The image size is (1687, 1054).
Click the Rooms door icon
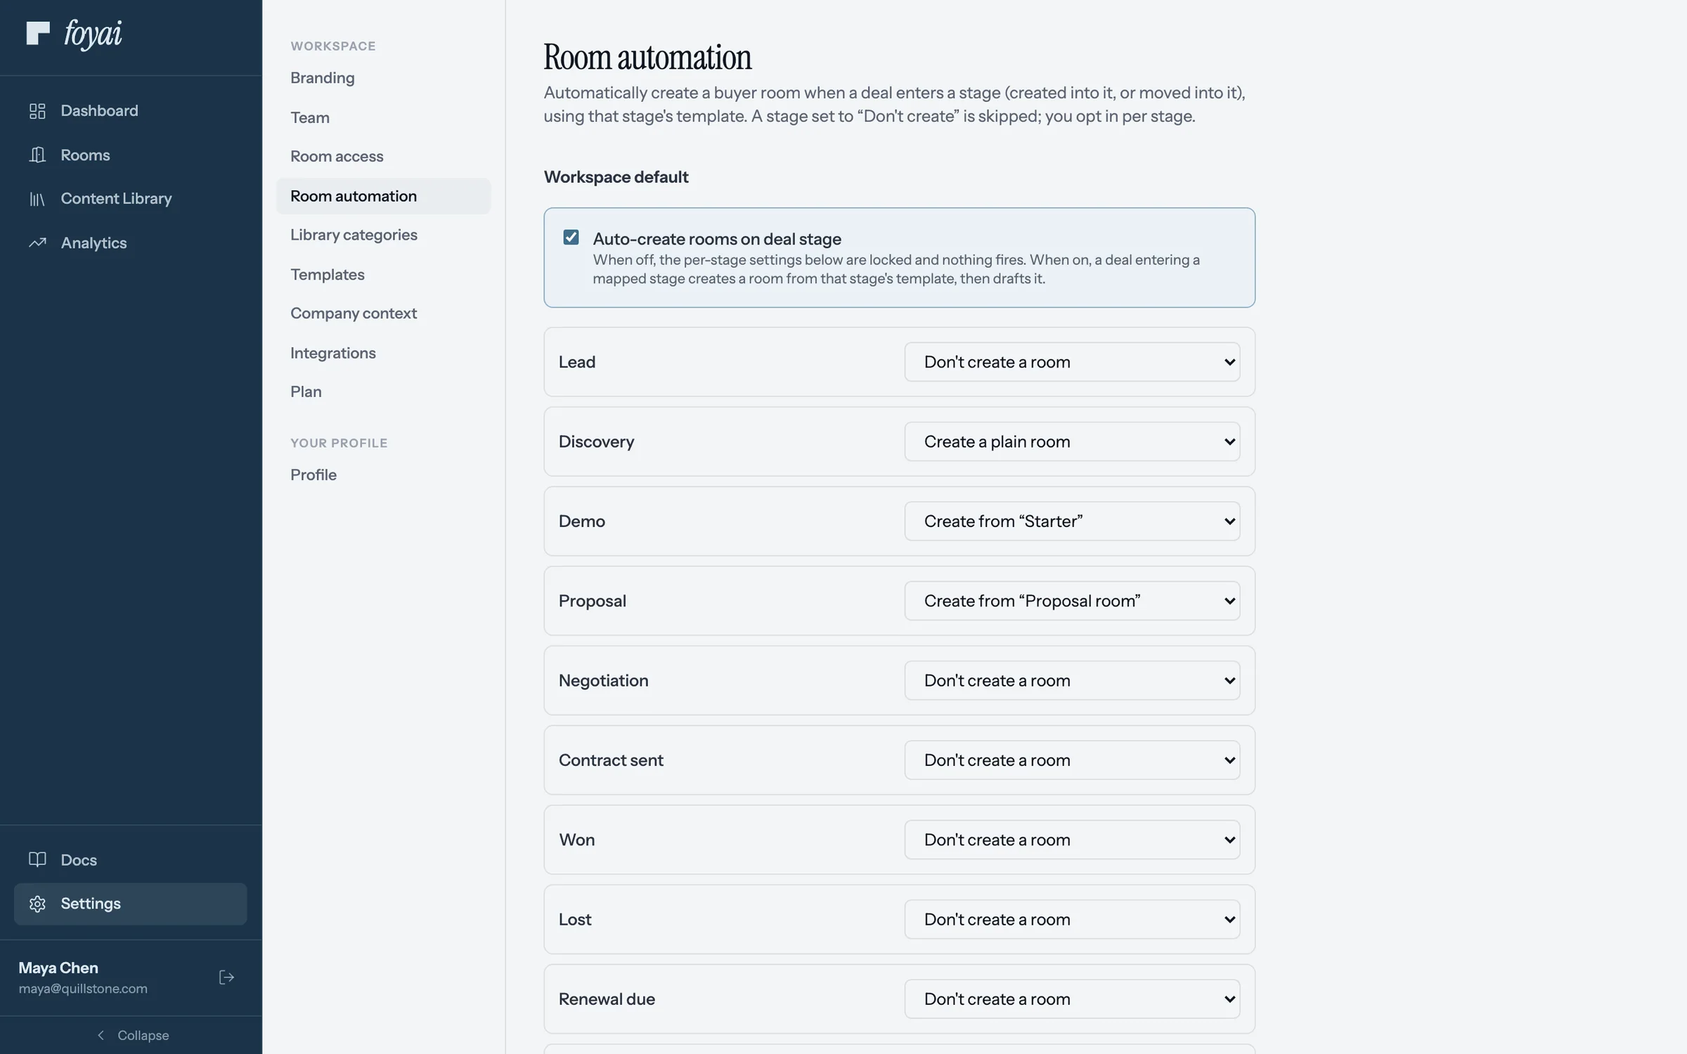tap(37, 155)
